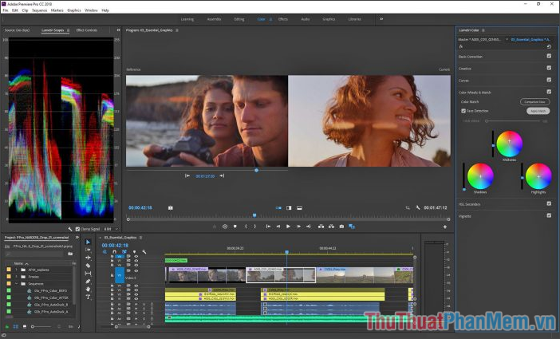
Task: Click Mark Out bracket button
Action: coord(254,227)
